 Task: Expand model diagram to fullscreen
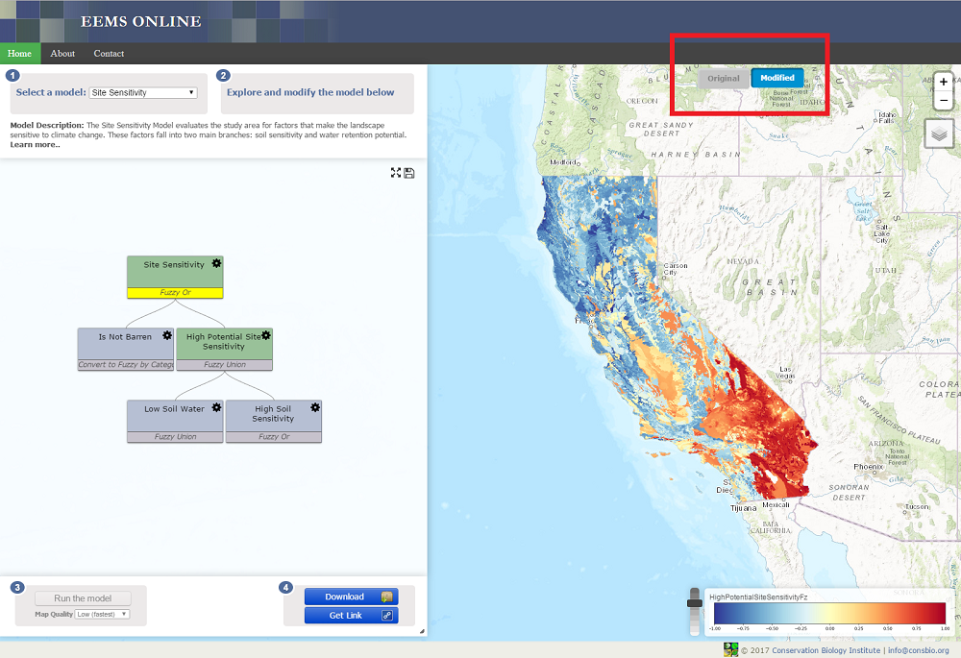click(x=396, y=173)
